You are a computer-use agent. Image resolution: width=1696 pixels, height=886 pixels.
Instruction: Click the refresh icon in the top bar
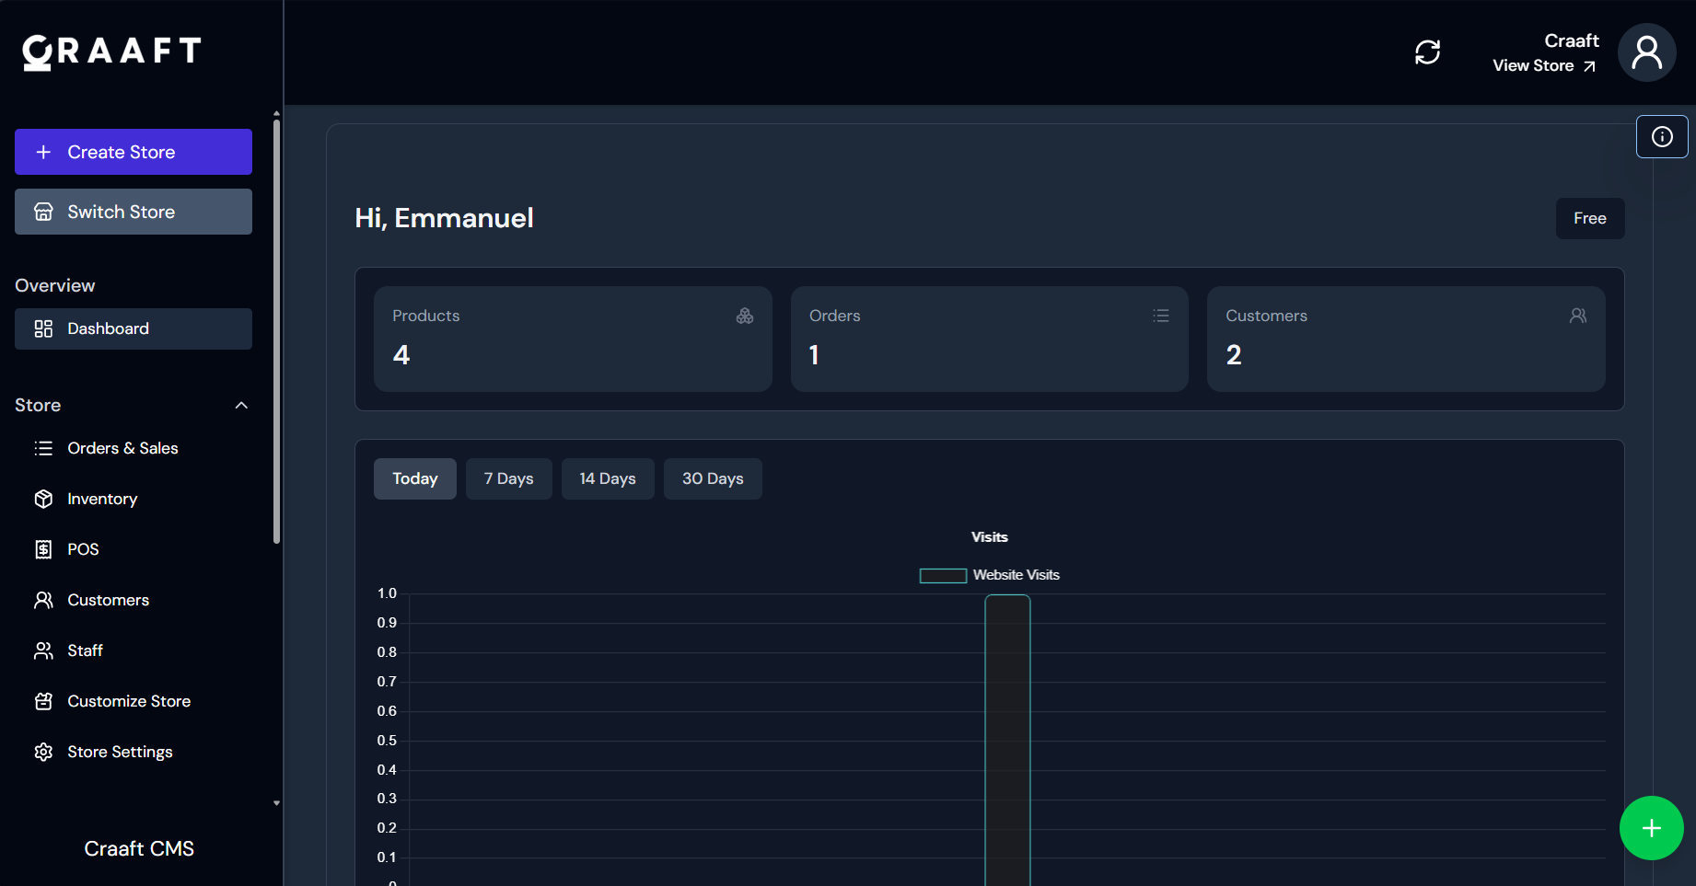coord(1427,52)
